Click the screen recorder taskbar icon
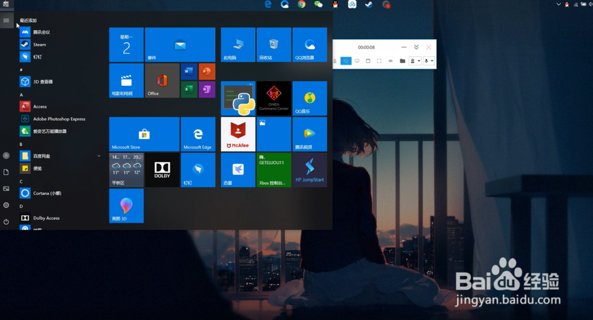Screen dimensions: 593x320 tap(386, 4)
